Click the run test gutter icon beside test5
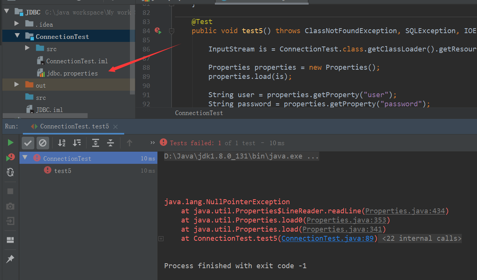Screen dimensions: 477x280 pos(158,31)
